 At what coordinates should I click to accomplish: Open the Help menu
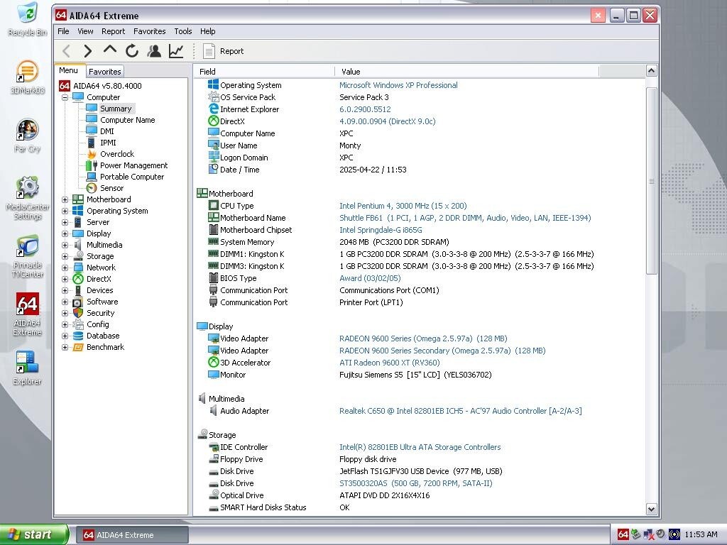(208, 31)
